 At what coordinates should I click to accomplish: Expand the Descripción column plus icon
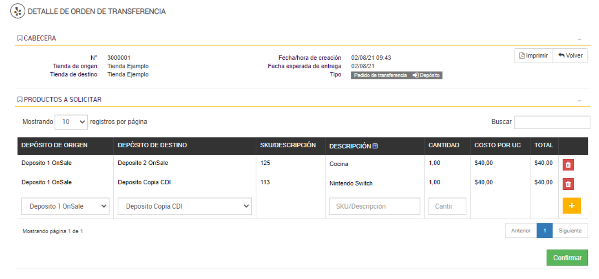pyautogui.click(x=375, y=146)
